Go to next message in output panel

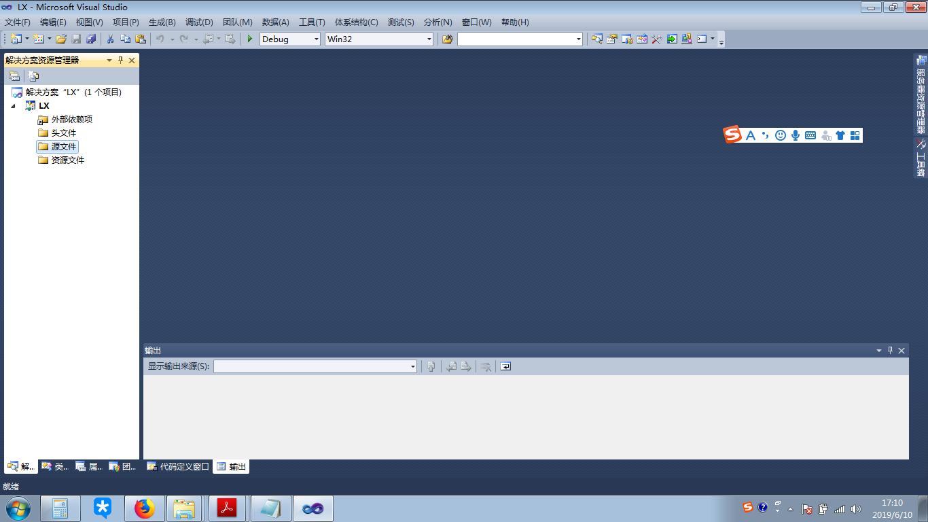466,366
